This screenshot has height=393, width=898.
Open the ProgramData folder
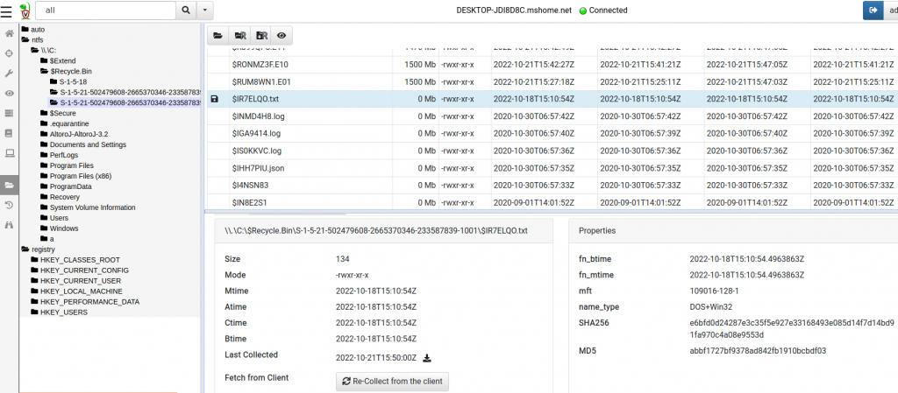click(x=65, y=186)
